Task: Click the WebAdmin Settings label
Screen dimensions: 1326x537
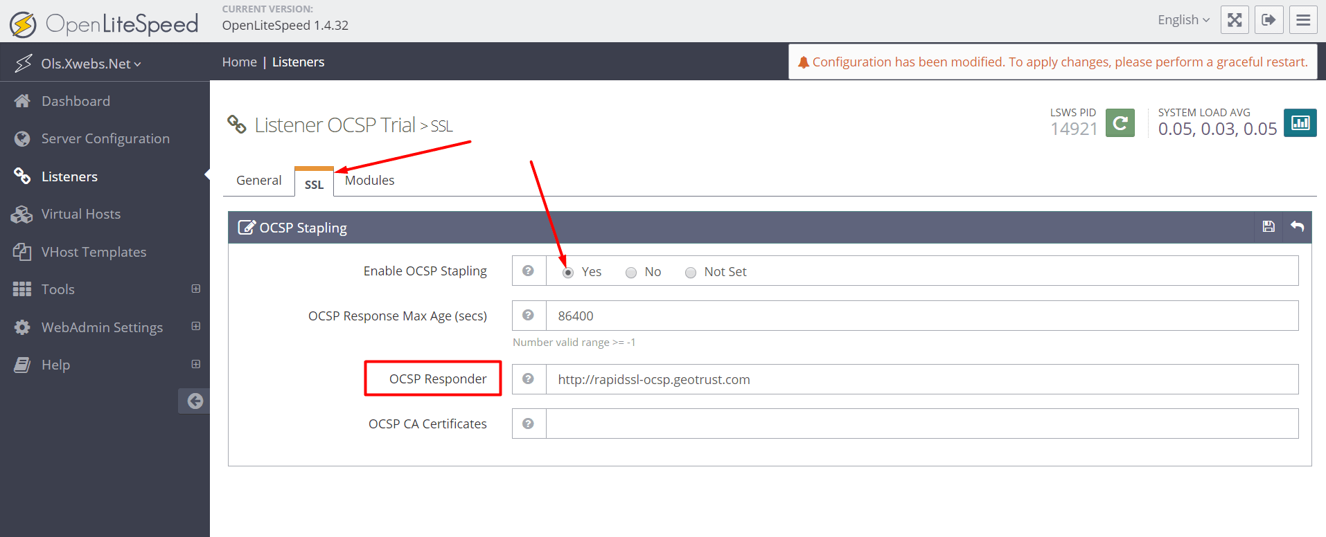Action: pyautogui.click(x=102, y=327)
